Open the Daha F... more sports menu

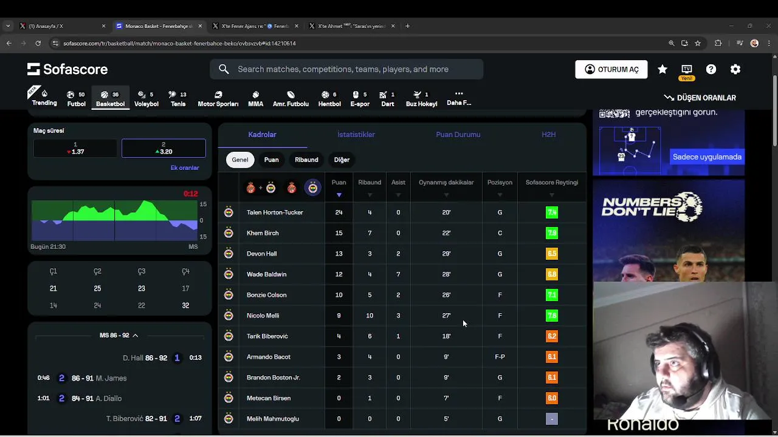tap(459, 98)
